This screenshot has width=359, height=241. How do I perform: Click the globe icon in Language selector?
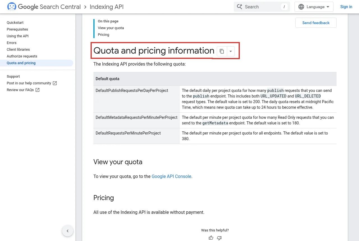[301, 7]
